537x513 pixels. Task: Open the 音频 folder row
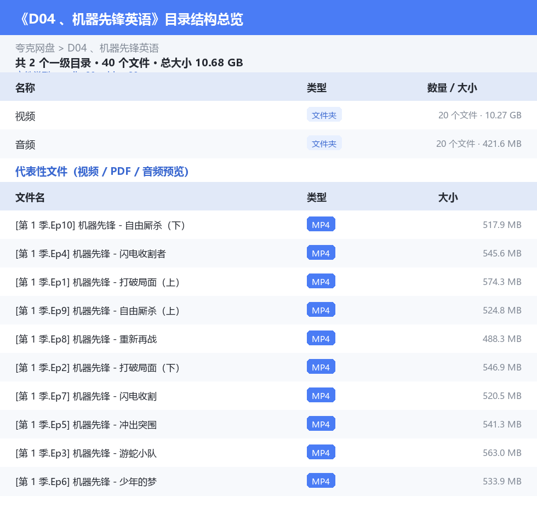268,144
